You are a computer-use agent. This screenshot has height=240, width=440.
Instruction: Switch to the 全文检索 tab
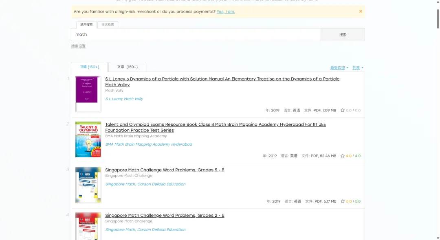(x=108, y=25)
